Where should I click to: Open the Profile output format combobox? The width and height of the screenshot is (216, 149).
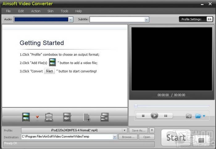click(74, 130)
